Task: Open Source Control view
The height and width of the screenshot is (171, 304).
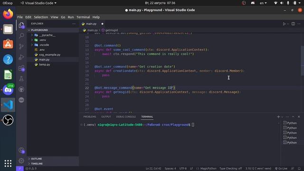Action: tap(21, 47)
